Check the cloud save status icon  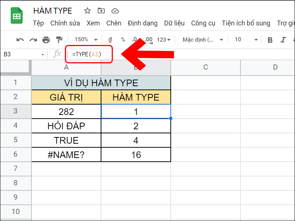(x=115, y=11)
